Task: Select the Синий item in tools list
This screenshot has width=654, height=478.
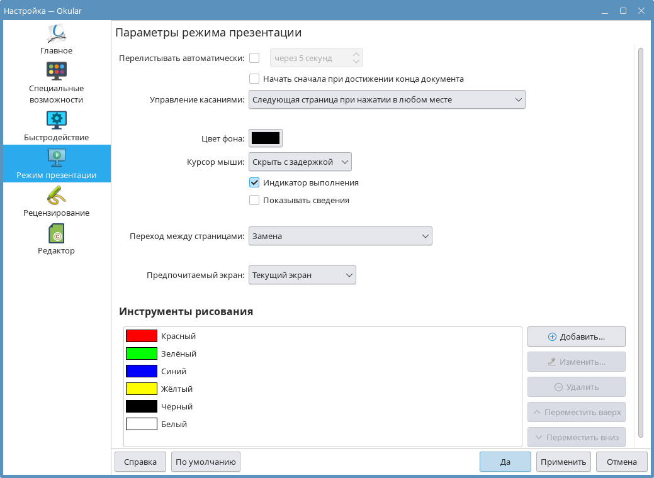Action: (x=174, y=372)
